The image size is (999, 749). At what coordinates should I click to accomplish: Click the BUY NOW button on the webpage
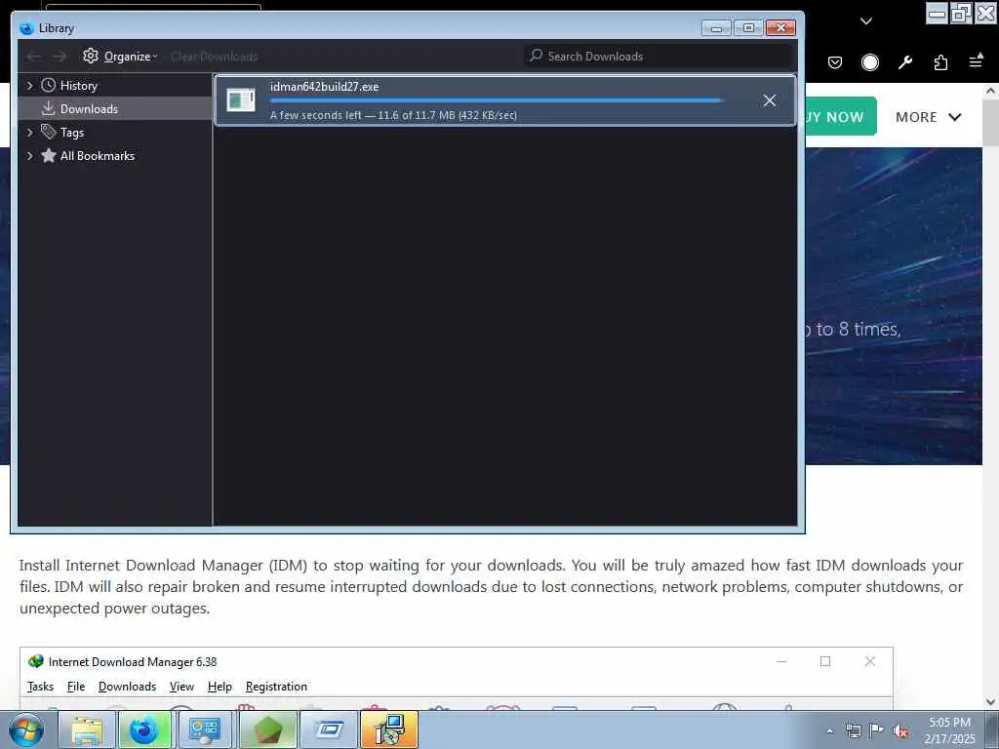842,117
